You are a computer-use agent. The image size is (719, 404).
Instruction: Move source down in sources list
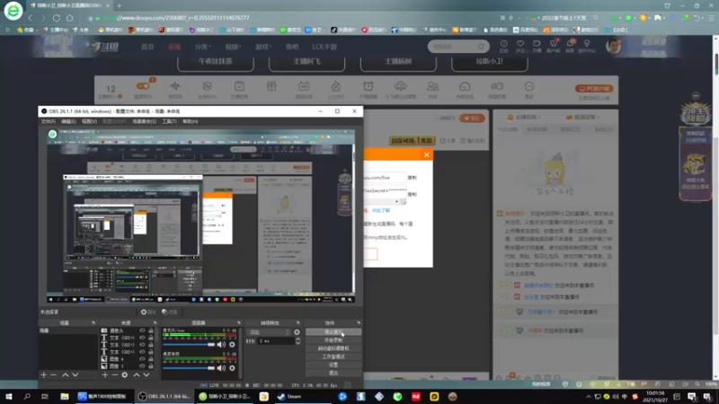[x=146, y=374]
